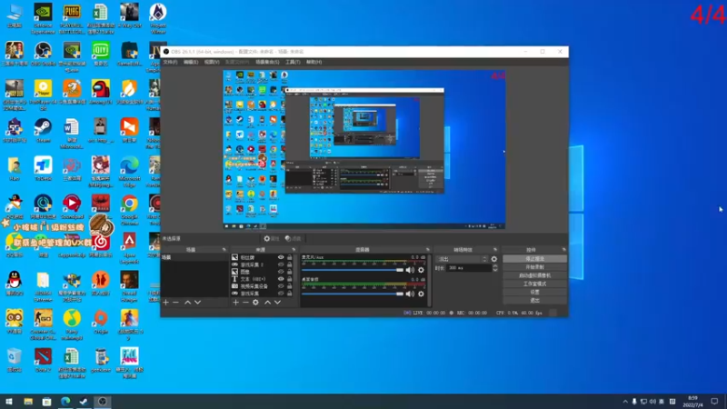Add a new source with the plus icon
727x409 pixels.
tap(235, 303)
